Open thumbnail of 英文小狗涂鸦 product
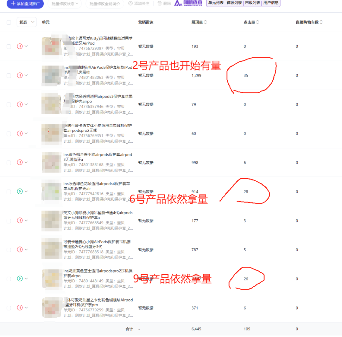This screenshot has height=337, width=342. (x=52, y=221)
